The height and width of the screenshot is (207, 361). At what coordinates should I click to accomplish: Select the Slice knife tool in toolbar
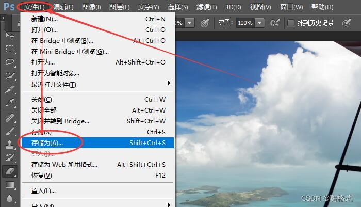10,89
